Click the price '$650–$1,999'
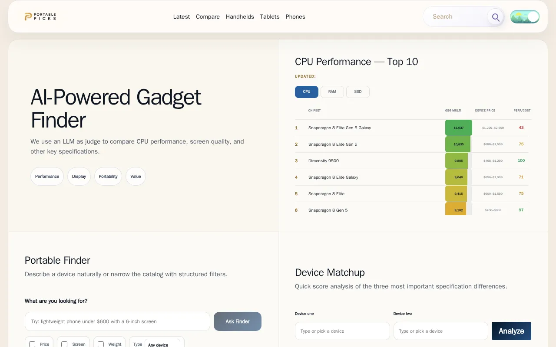556x347 pixels. click(493, 177)
